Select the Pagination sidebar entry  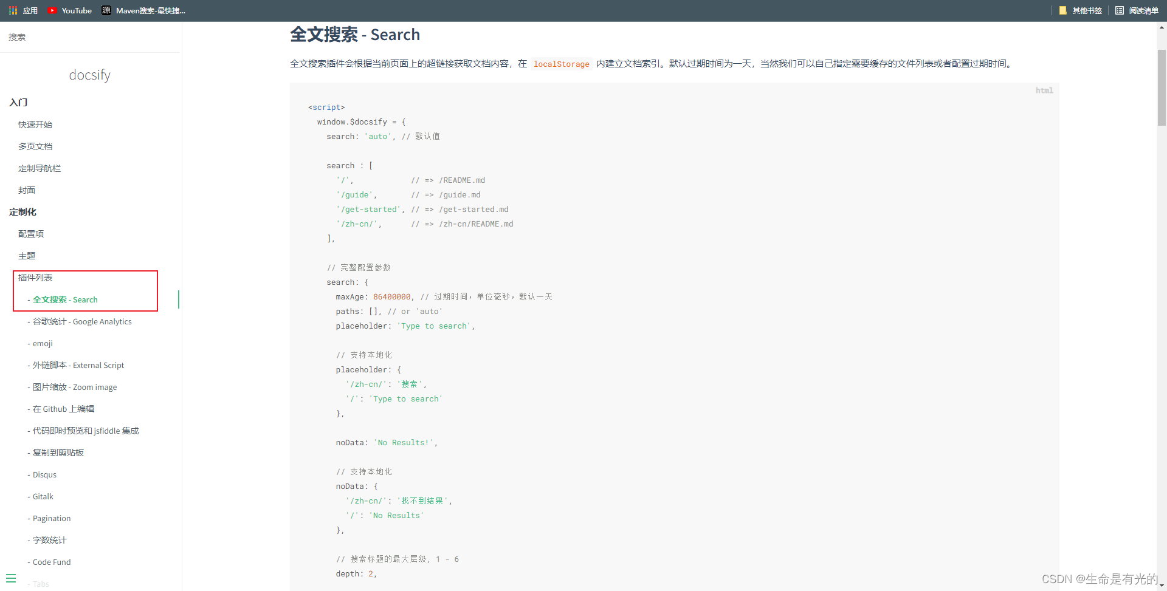52,518
